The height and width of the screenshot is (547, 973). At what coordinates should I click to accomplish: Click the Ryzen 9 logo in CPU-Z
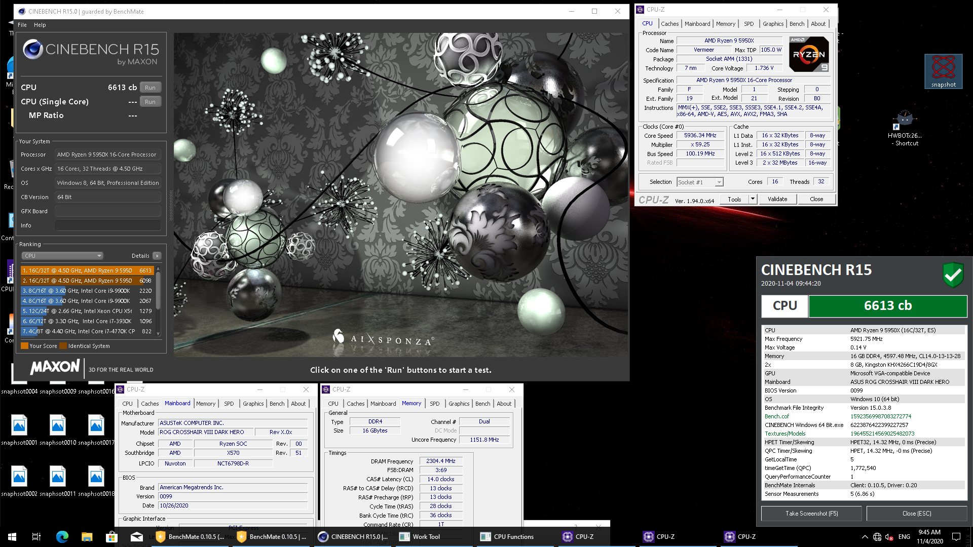click(x=809, y=54)
